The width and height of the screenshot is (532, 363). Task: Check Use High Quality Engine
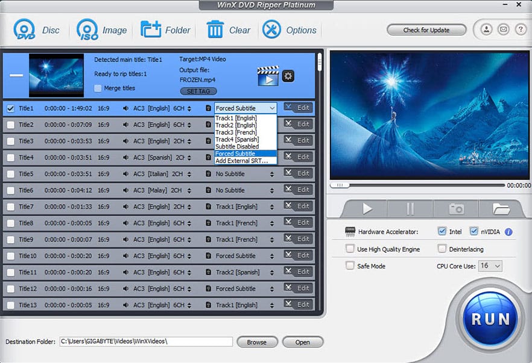pos(350,249)
